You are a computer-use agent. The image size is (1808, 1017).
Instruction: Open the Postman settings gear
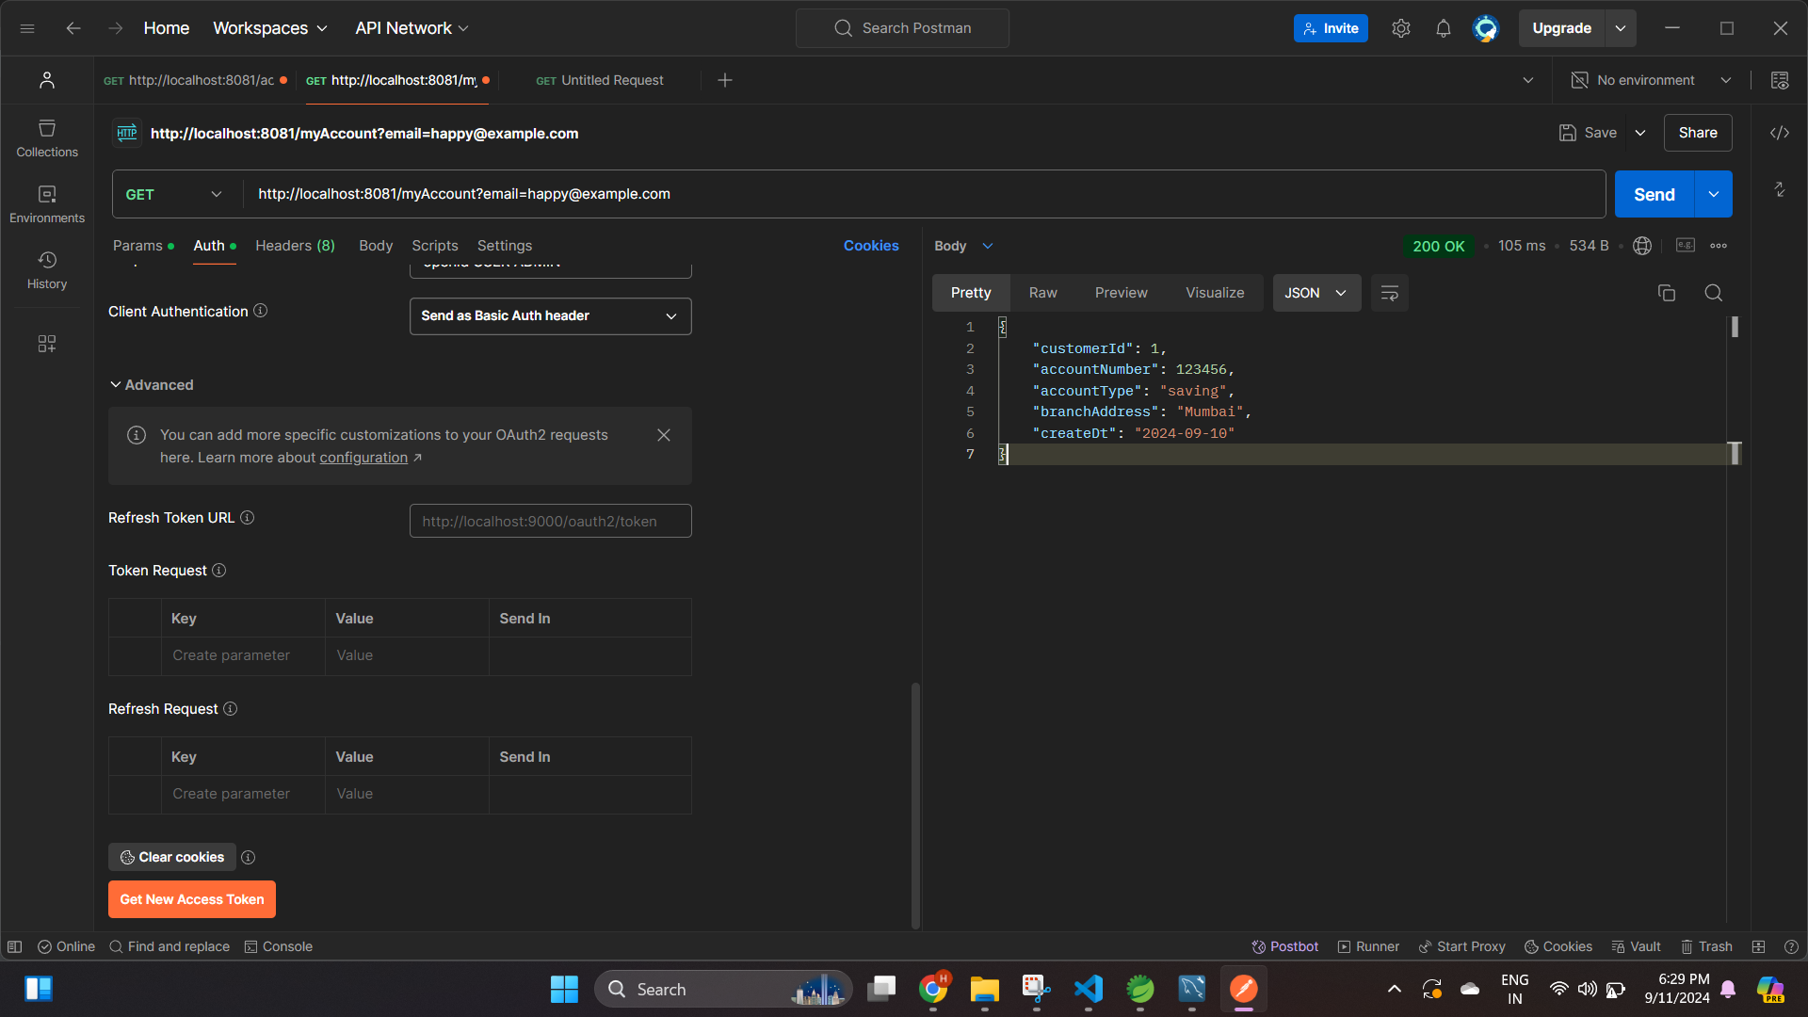click(1401, 28)
